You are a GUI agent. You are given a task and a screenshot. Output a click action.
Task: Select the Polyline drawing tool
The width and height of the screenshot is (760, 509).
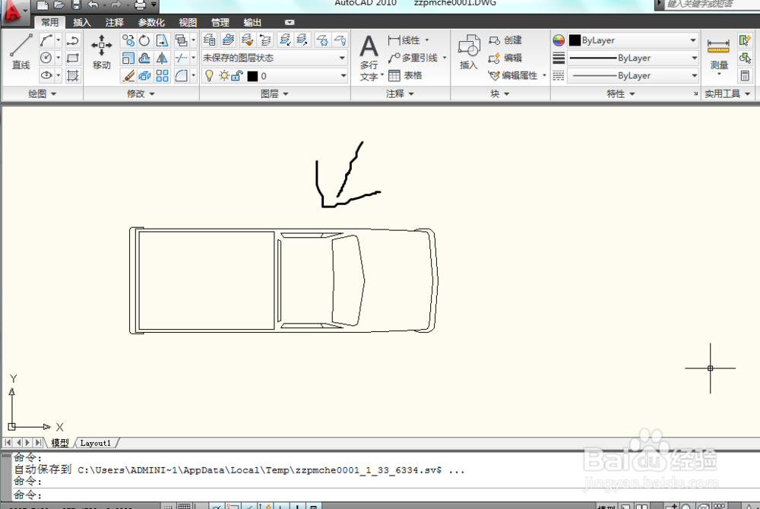pyautogui.click(x=73, y=40)
